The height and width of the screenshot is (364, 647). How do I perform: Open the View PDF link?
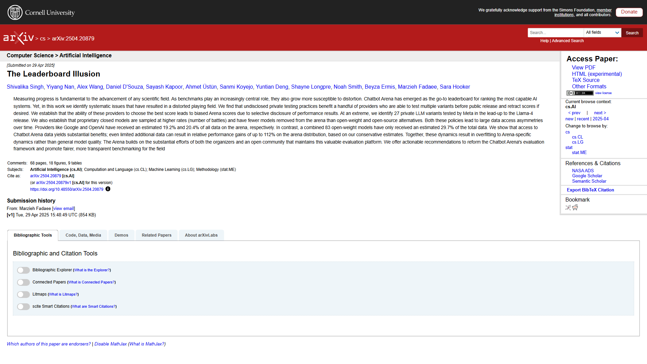pyautogui.click(x=583, y=68)
